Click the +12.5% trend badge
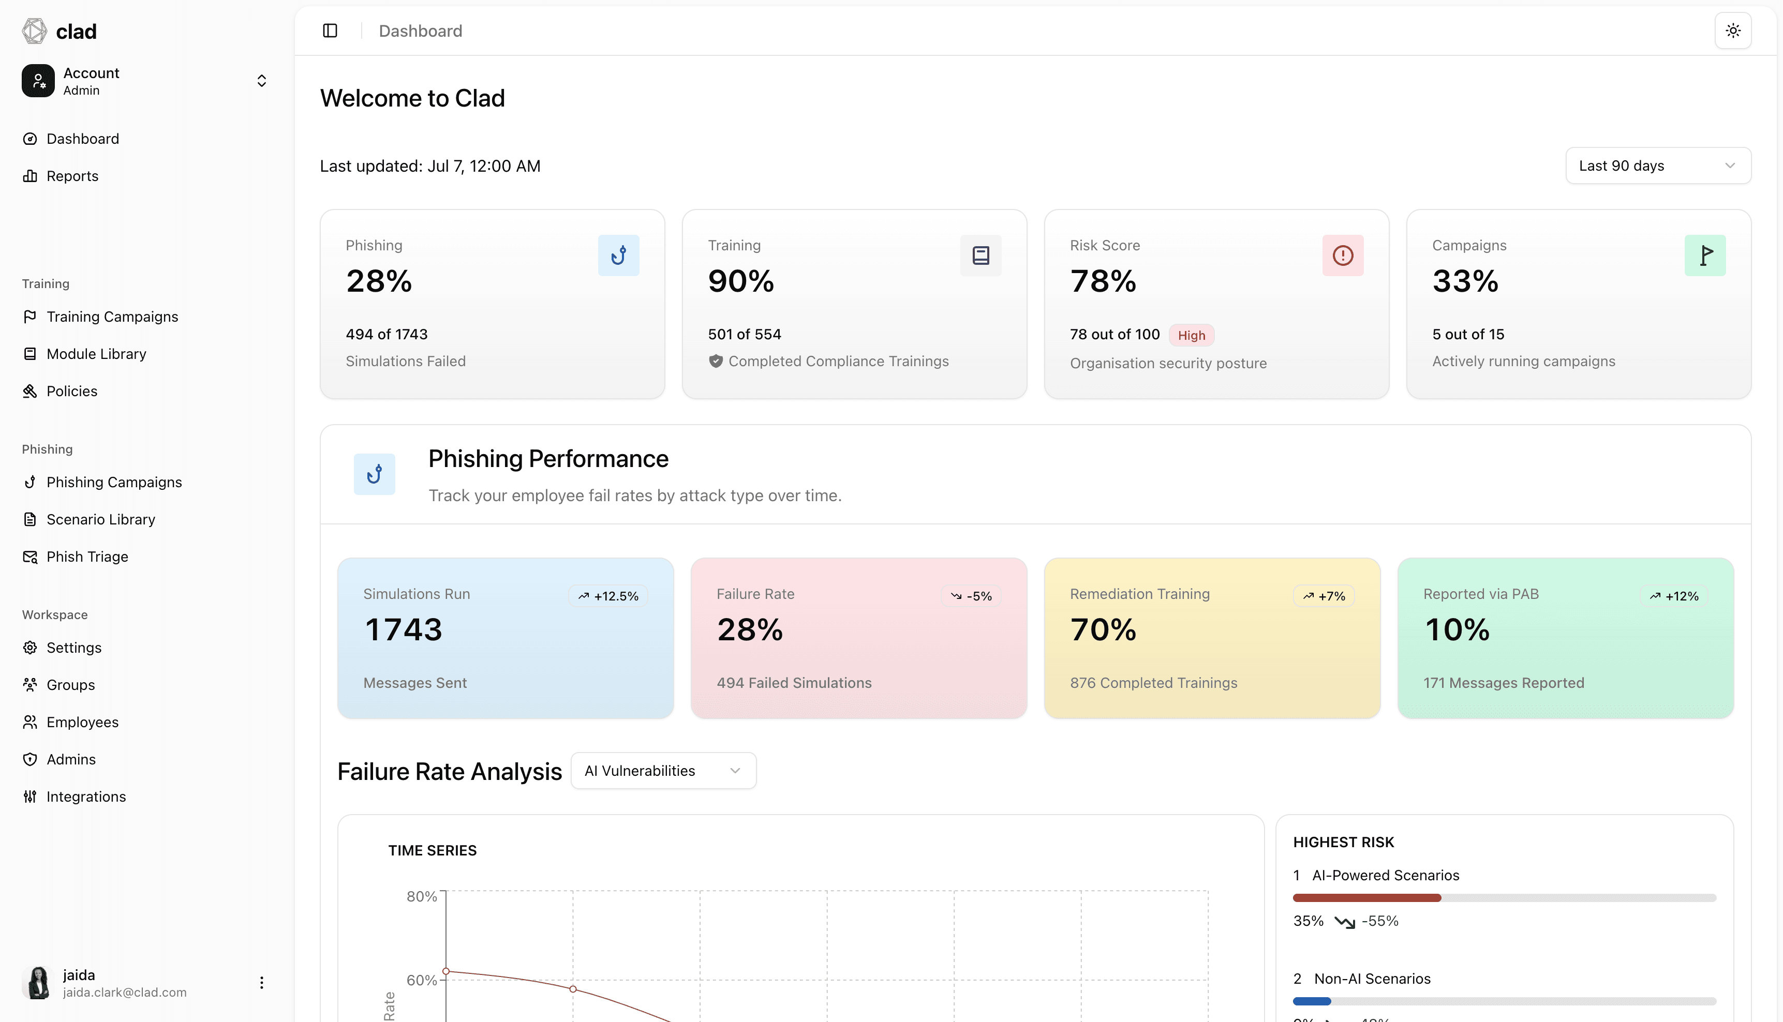This screenshot has width=1783, height=1022. point(608,596)
